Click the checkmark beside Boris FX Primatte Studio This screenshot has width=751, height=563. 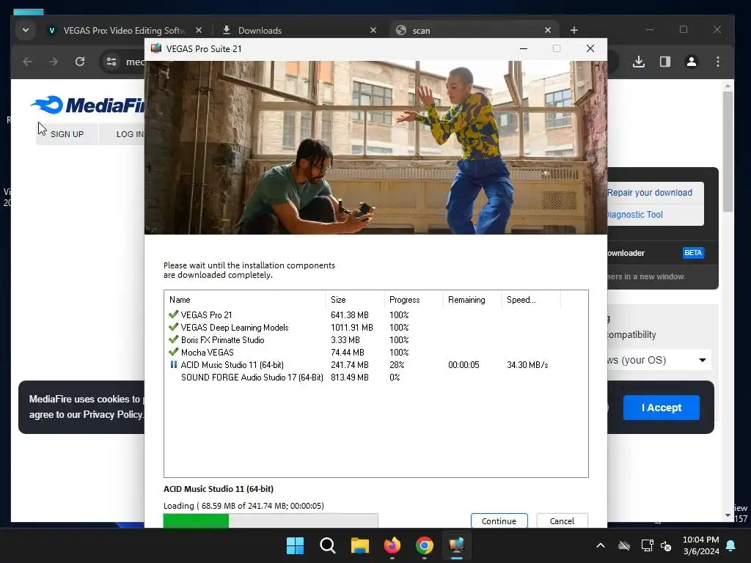(x=173, y=339)
